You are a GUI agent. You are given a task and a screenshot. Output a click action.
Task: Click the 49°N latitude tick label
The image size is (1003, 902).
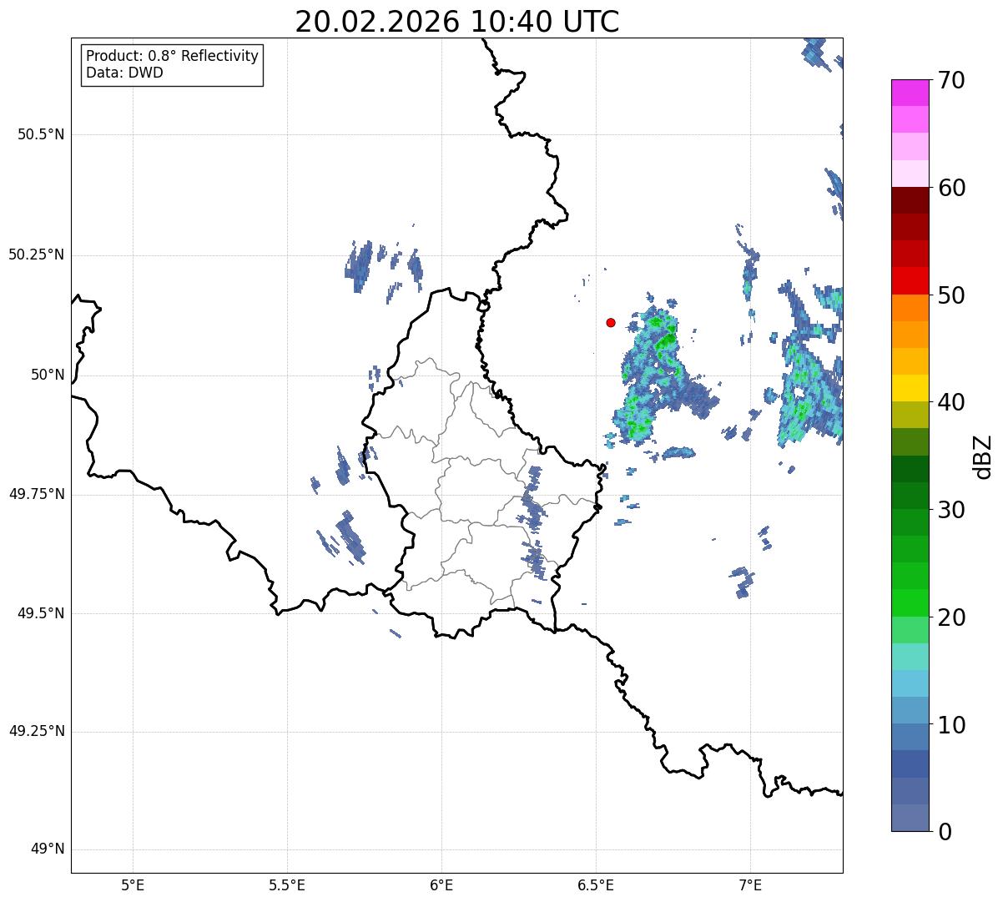click(x=47, y=849)
